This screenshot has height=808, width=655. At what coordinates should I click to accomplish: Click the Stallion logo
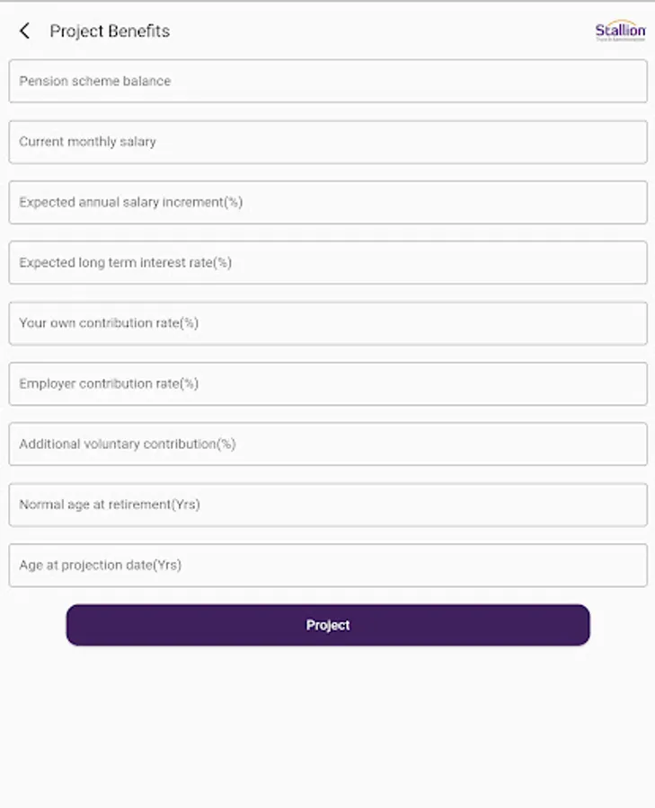click(620, 31)
